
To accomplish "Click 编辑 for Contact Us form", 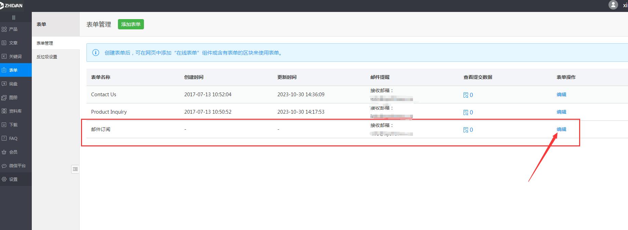I will tap(561, 95).
